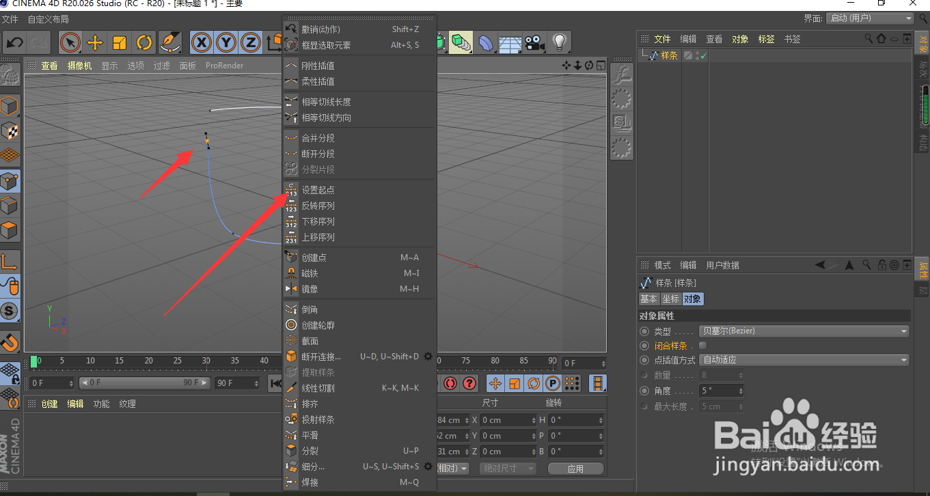The image size is (930, 496).
Task: Click the floor grid scene icon
Action: [x=510, y=43]
